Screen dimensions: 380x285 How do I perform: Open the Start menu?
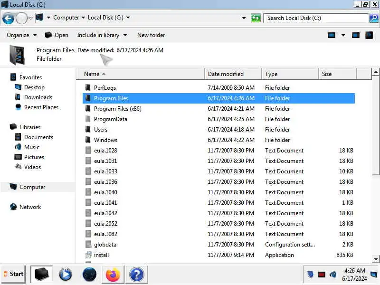click(14, 274)
